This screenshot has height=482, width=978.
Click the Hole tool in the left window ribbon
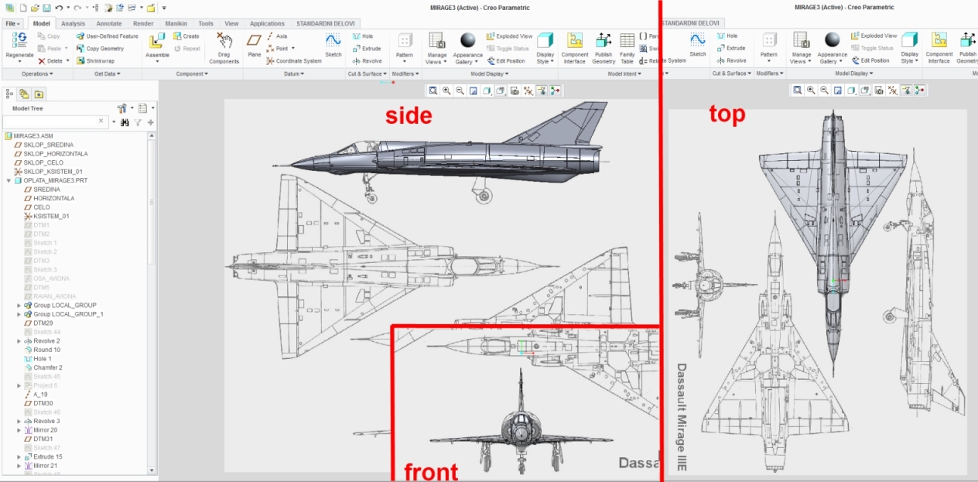point(361,36)
